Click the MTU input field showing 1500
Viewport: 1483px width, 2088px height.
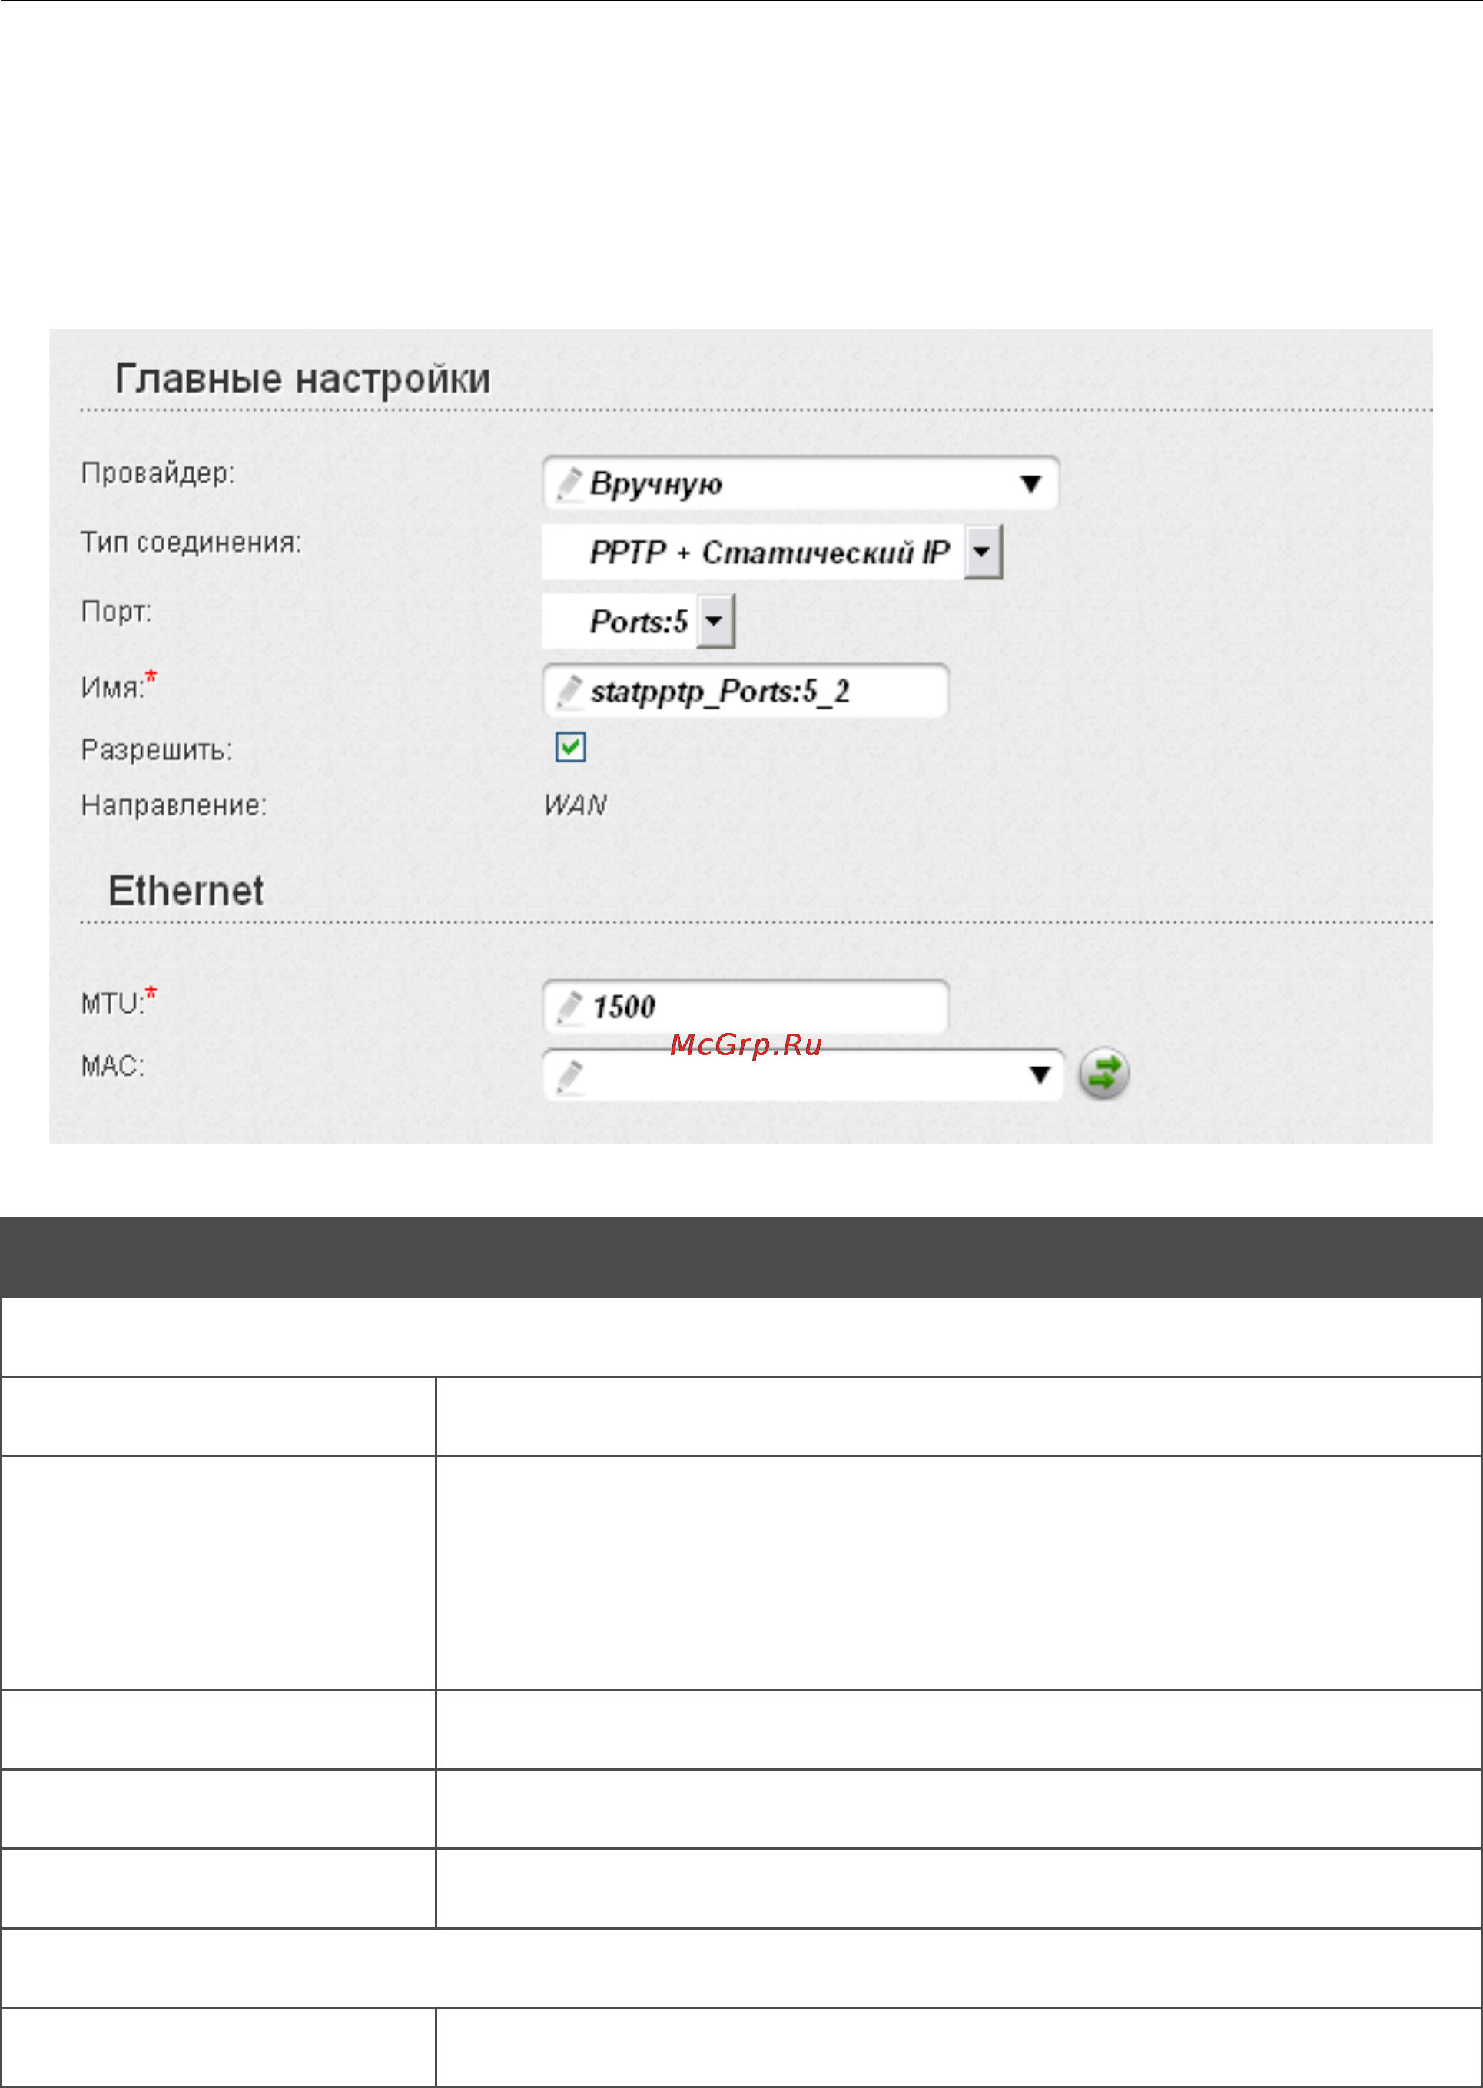(745, 1007)
